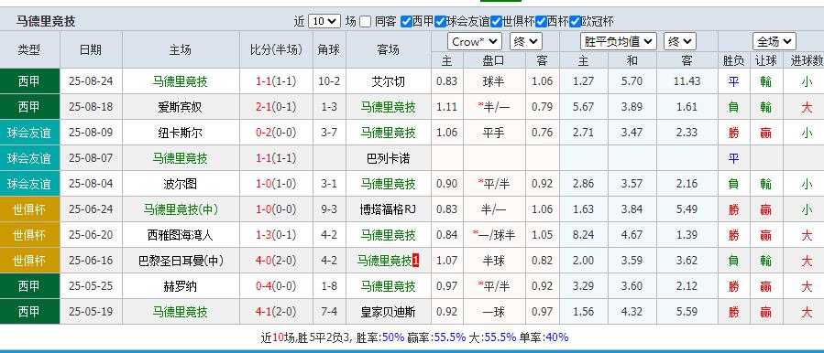
Task: Open the 0-4(0-0) score link
Action: click(276, 286)
